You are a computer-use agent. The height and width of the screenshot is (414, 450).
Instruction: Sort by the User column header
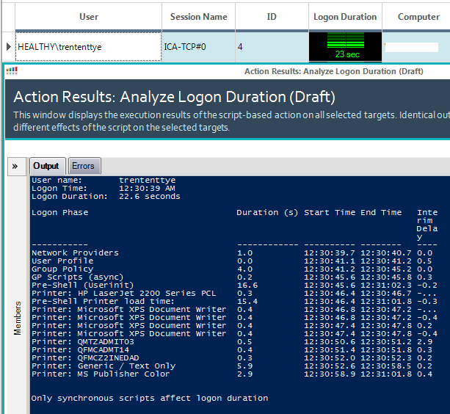point(88,16)
